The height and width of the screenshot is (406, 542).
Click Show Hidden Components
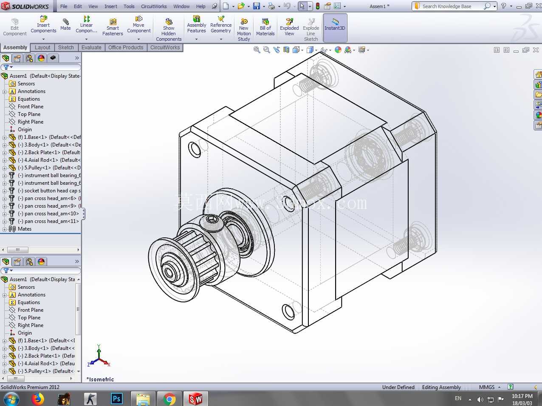(x=169, y=30)
